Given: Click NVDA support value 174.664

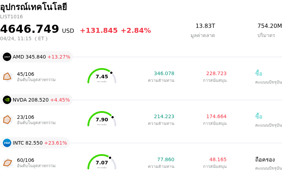Looking at the screenshot, I should point(216,116).
